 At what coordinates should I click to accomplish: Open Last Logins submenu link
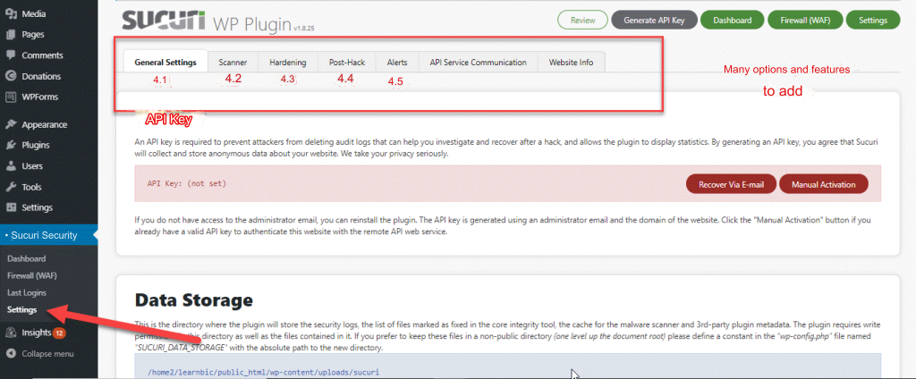pyautogui.click(x=27, y=292)
